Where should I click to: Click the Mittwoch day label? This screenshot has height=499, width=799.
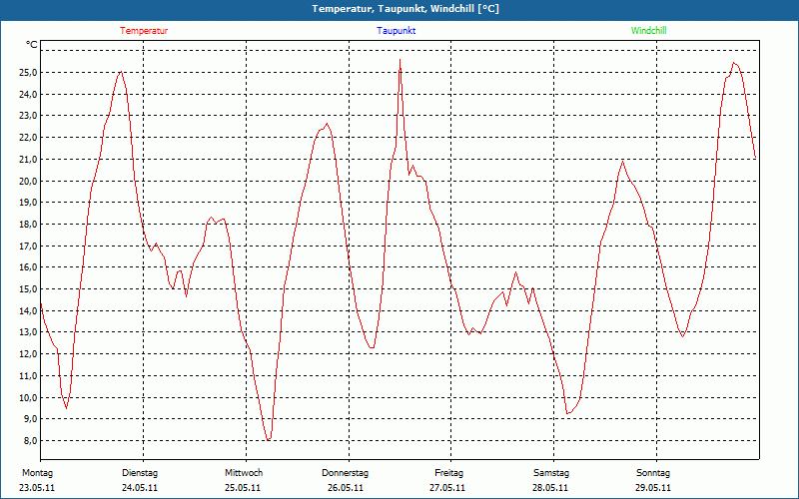click(x=244, y=473)
